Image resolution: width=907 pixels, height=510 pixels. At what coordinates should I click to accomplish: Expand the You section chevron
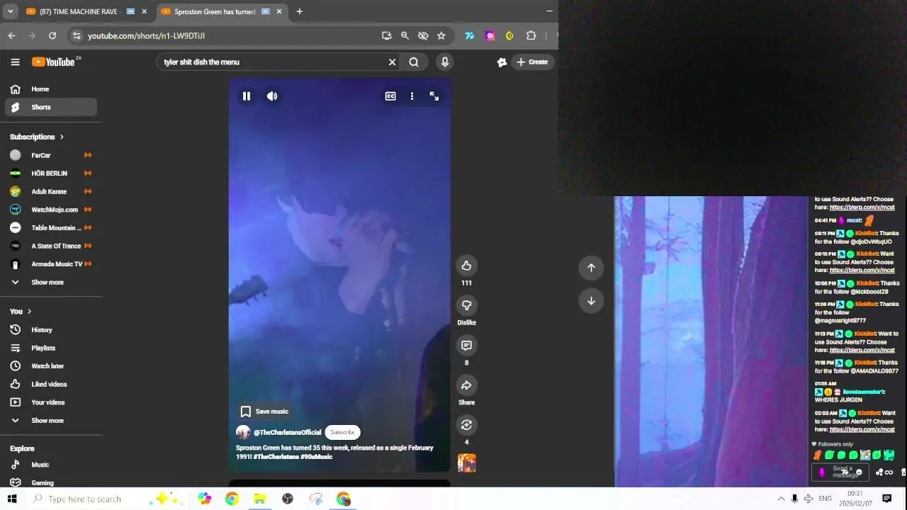pyautogui.click(x=29, y=312)
